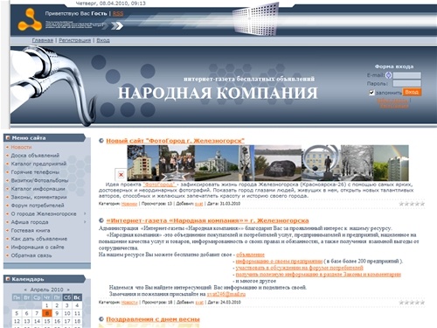
Task: Rate the Народная компания article with stars
Action: coord(412,303)
